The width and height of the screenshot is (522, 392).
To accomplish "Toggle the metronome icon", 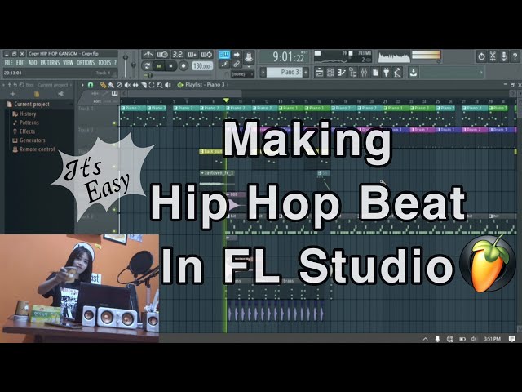I will tap(148, 55).
